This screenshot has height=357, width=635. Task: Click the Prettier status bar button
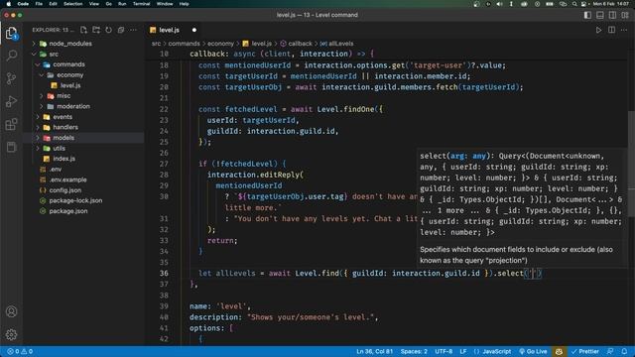pyautogui.click(x=584, y=351)
